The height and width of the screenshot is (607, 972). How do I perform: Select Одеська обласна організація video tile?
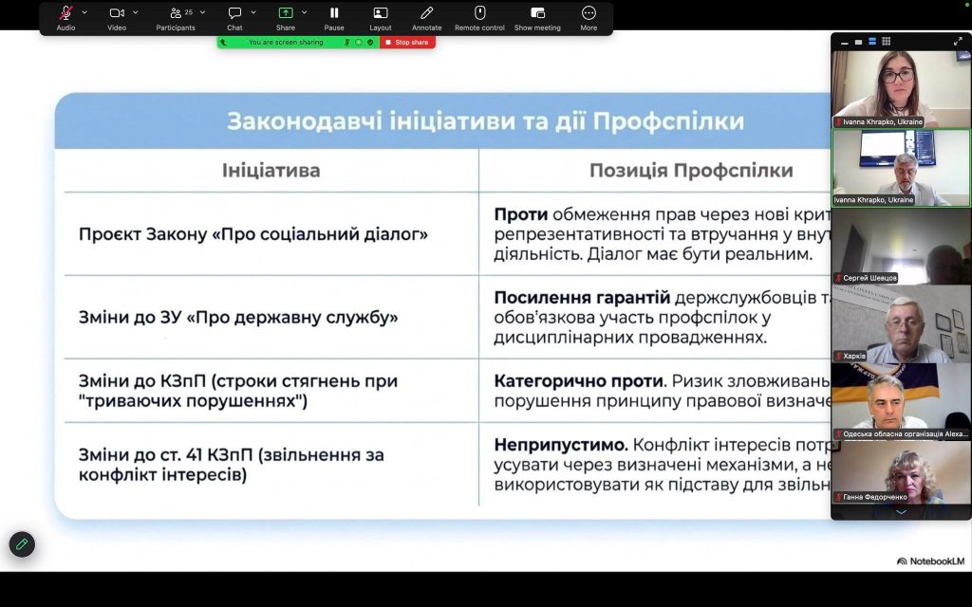click(x=902, y=402)
